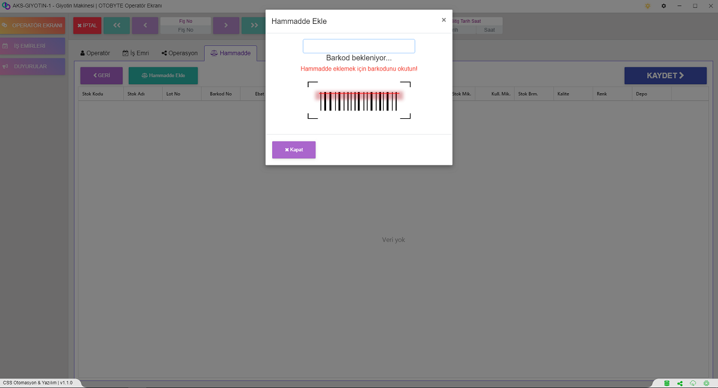718x388 pixels.
Task: Switch to the İş Emri tab
Action: [x=136, y=53]
